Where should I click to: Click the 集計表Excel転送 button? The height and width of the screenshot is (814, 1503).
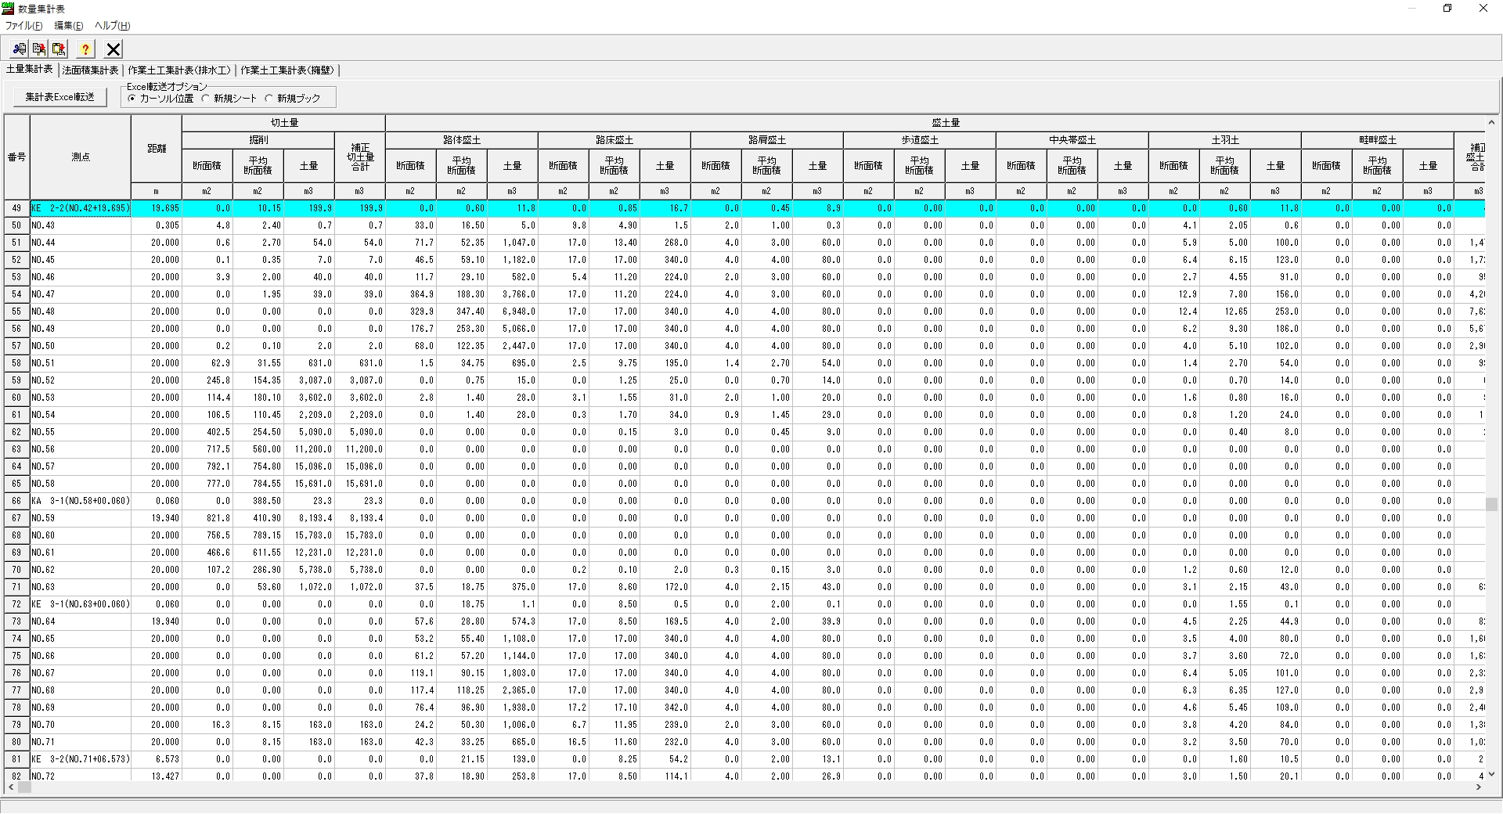click(x=60, y=97)
